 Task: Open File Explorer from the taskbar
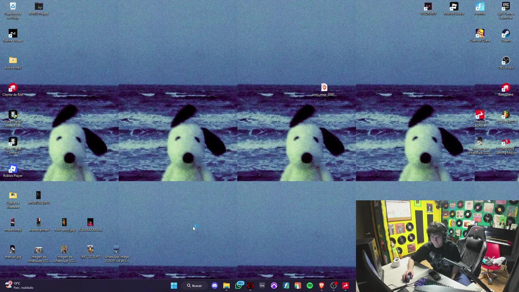click(226, 286)
